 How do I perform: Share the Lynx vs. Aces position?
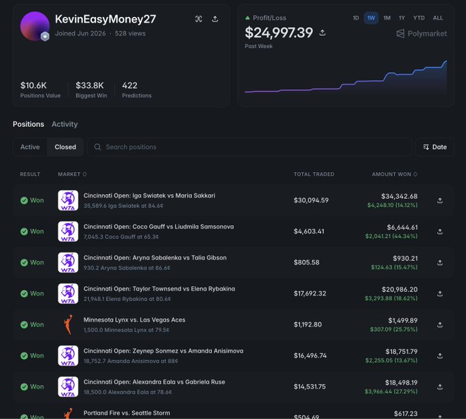click(x=440, y=325)
